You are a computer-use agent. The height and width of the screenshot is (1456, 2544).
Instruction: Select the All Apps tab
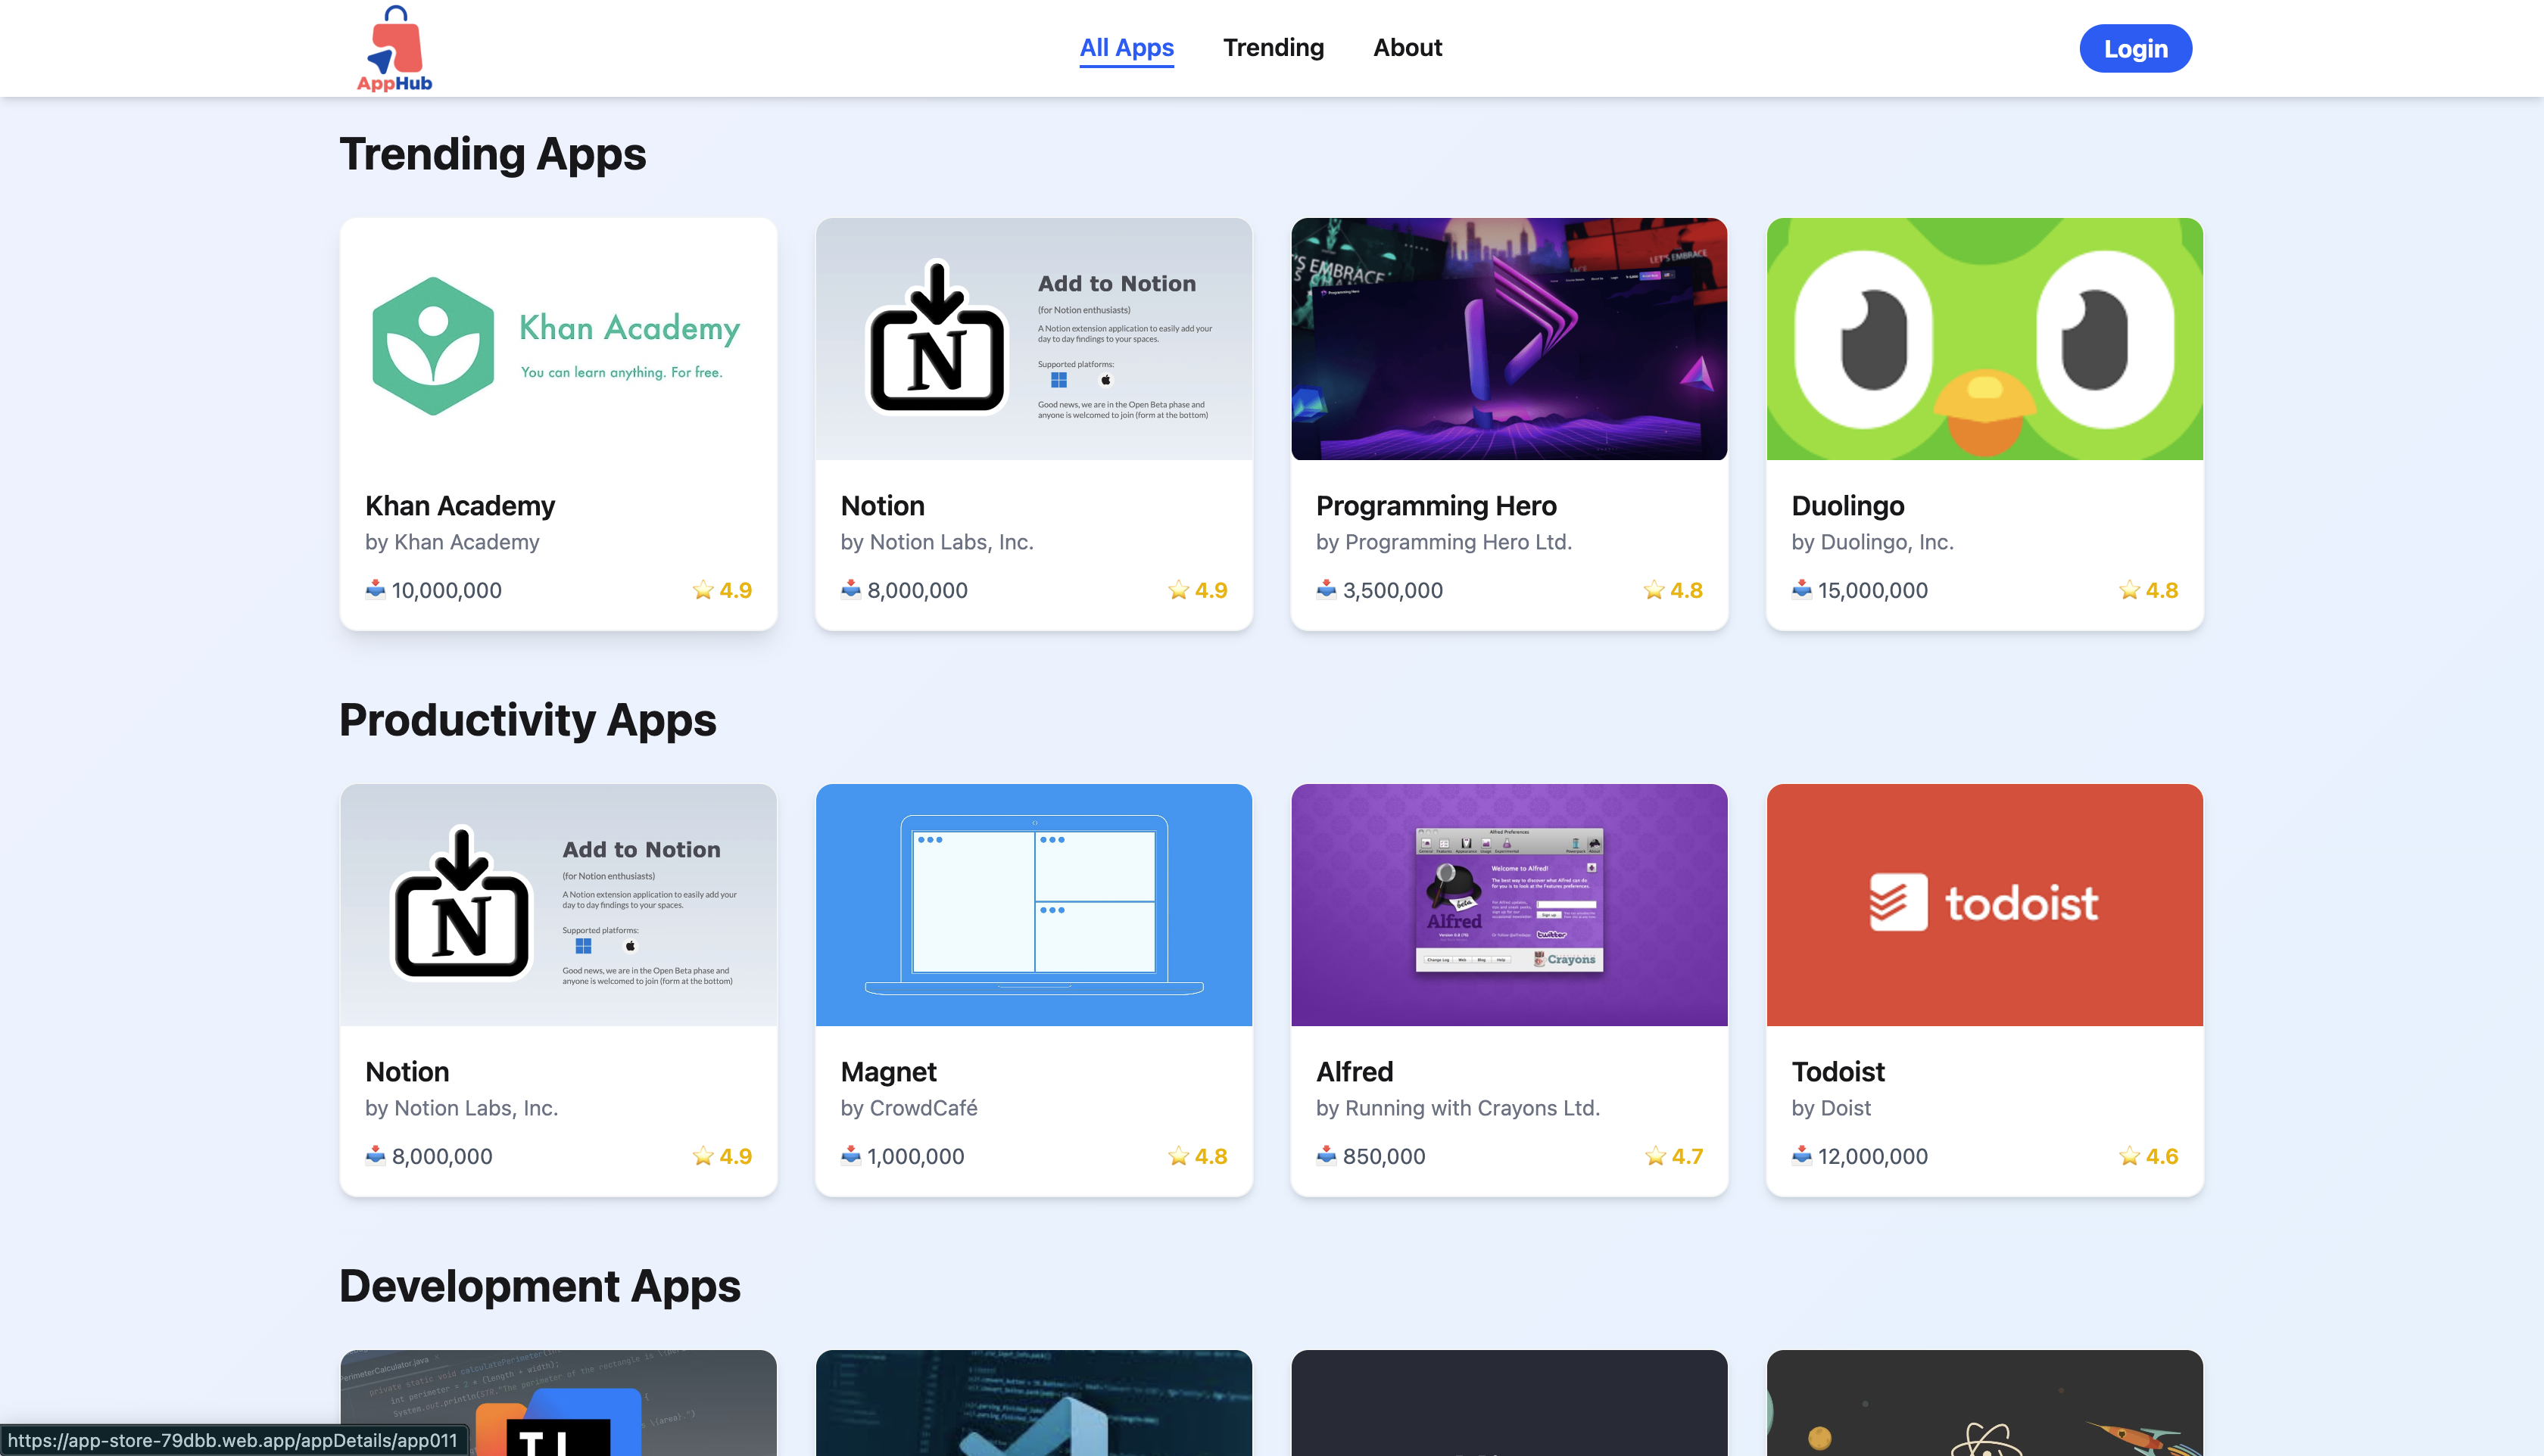point(1127,47)
